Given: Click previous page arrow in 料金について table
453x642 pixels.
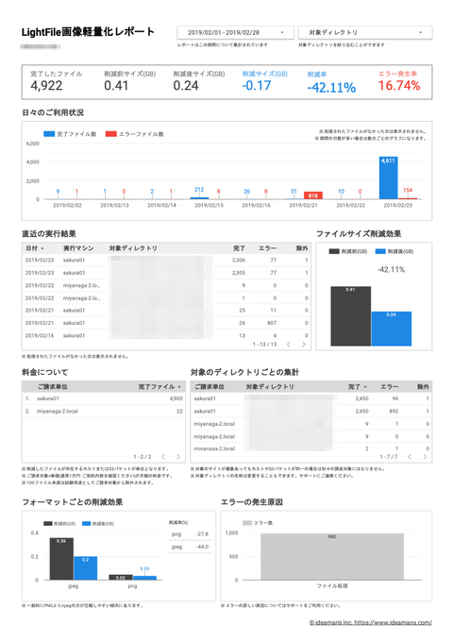Looking at the screenshot, I should (x=163, y=457).
